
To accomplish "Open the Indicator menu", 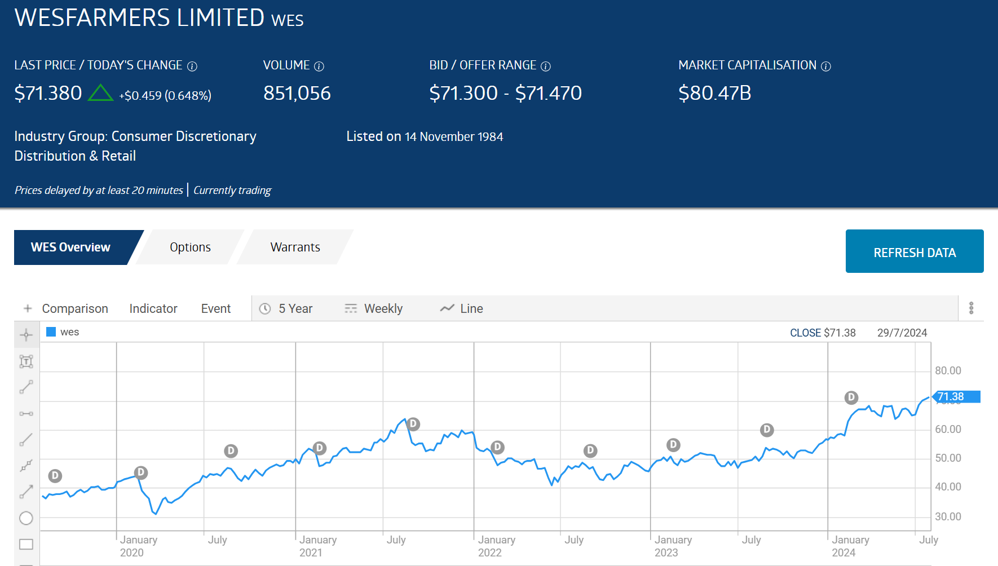I will [153, 308].
